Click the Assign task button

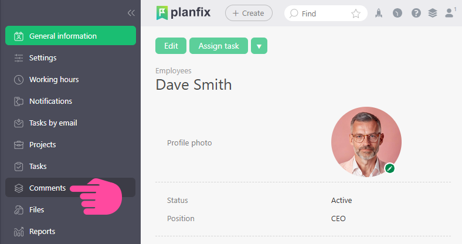click(x=219, y=46)
